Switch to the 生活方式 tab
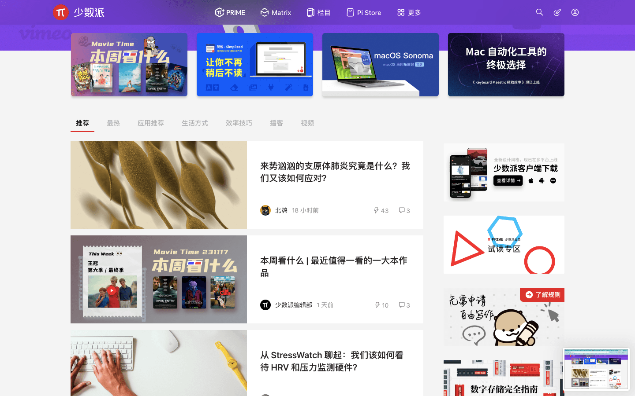Viewport: 635px width, 396px height. click(195, 123)
